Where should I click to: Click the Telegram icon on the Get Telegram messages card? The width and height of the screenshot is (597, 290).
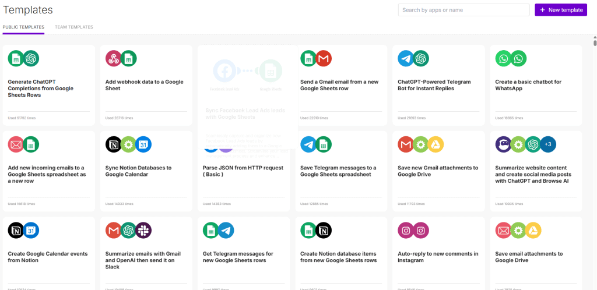click(226, 231)
